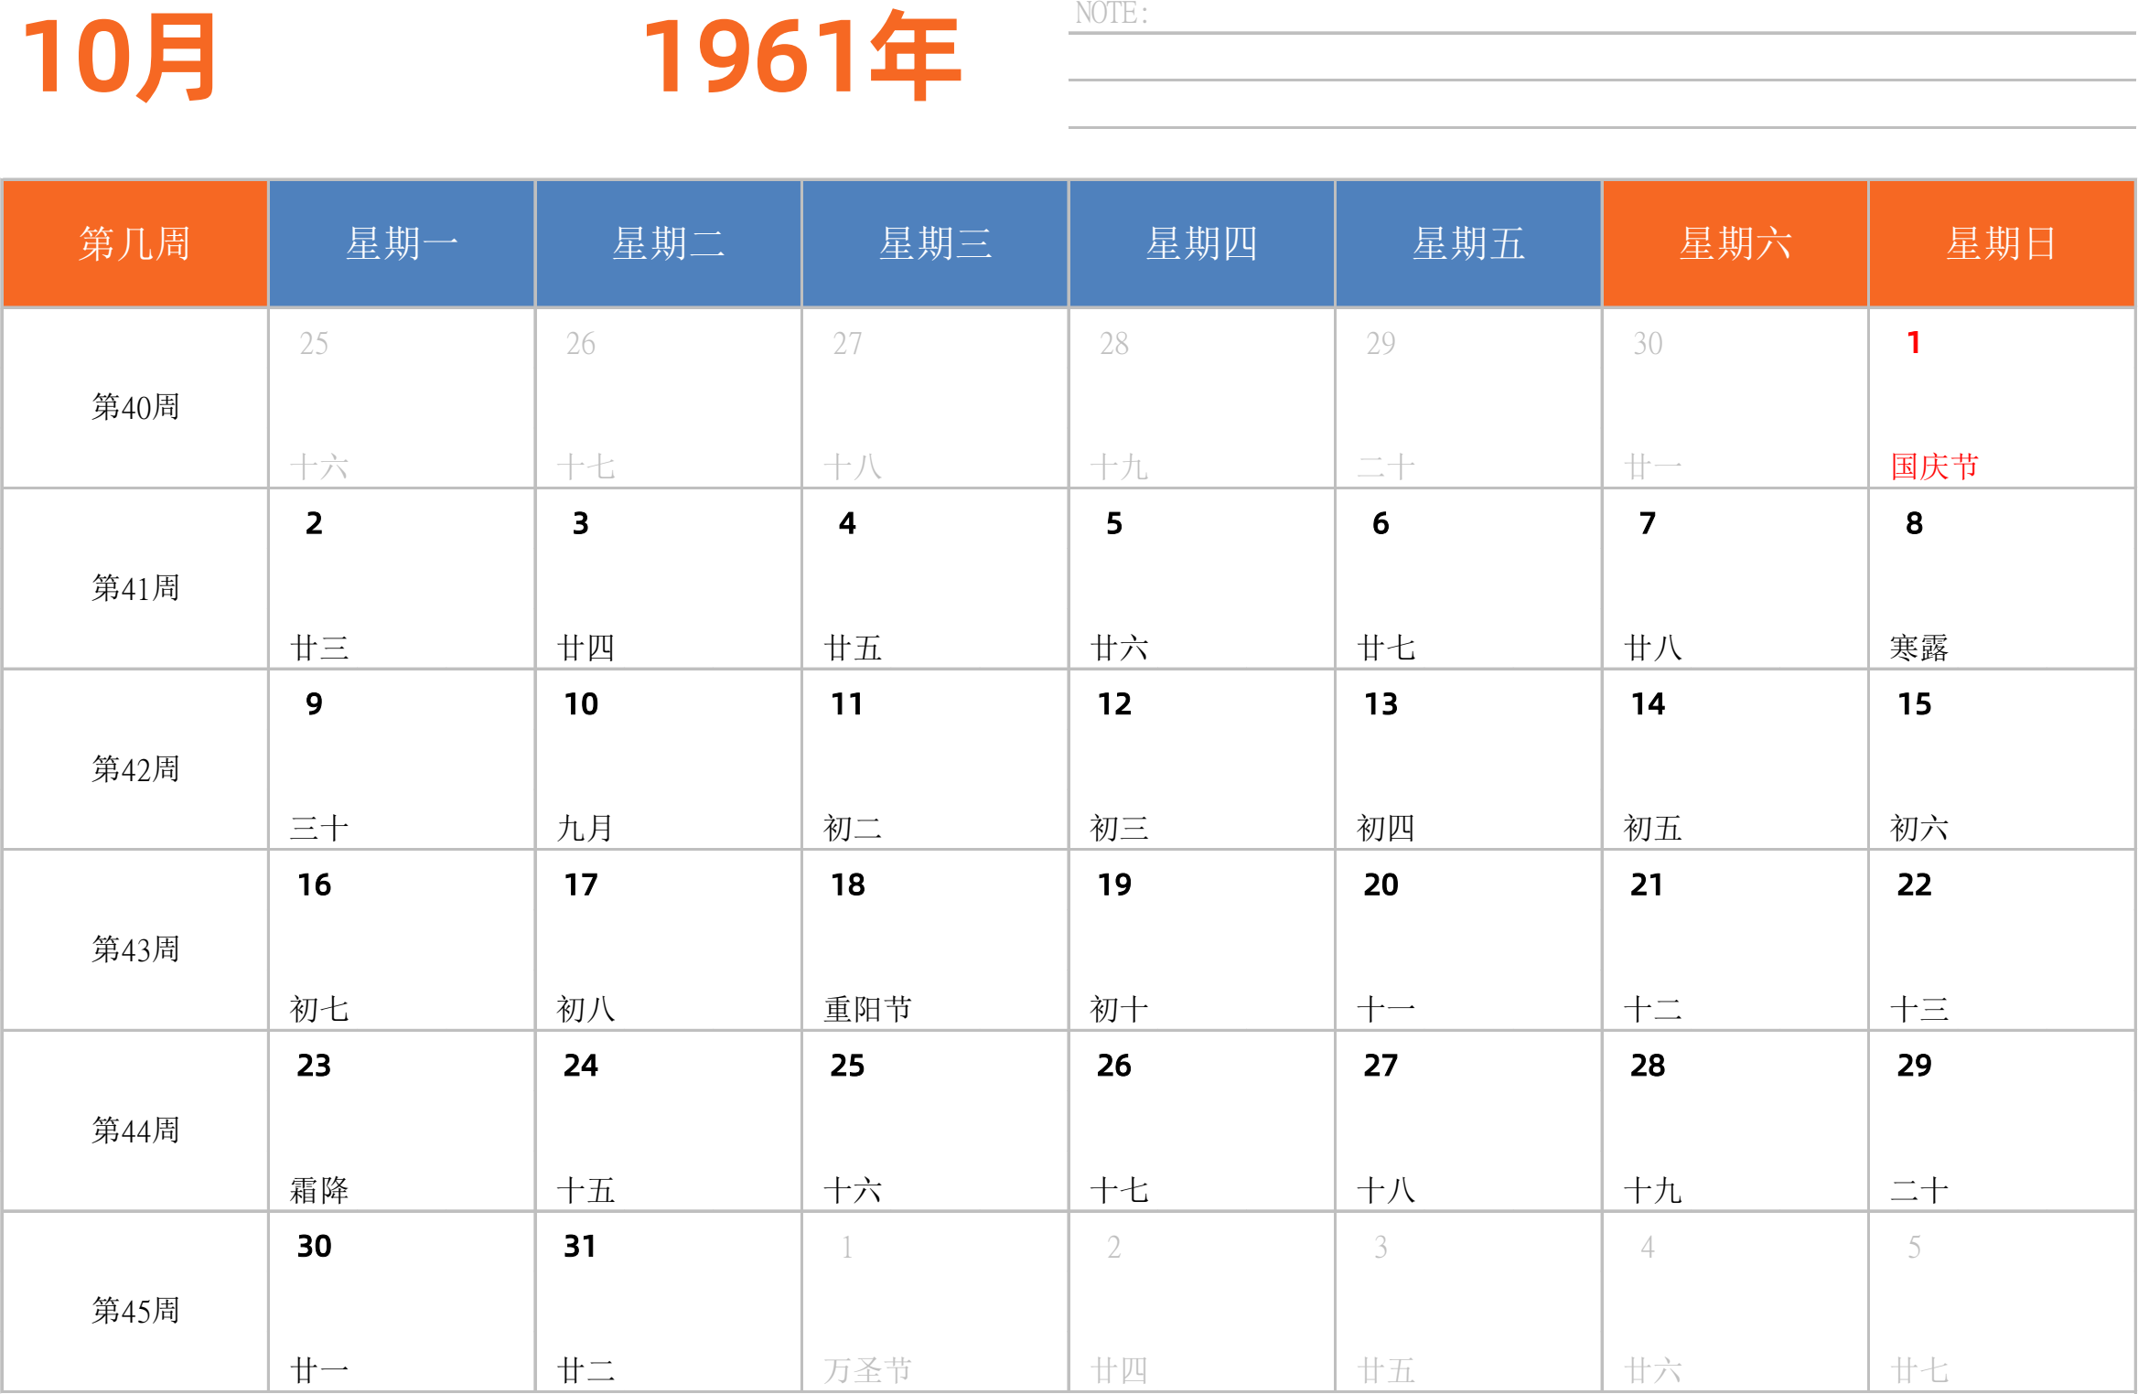Click the first note line
This screenshot has height=1394, width=2138.
coord(1601,34)
